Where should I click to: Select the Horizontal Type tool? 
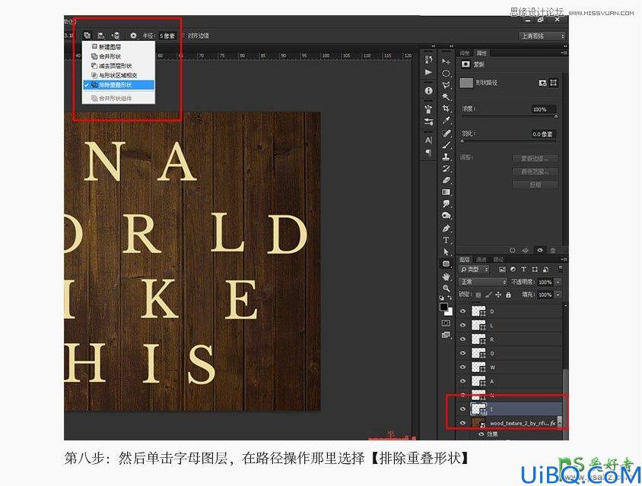point(446,240)
